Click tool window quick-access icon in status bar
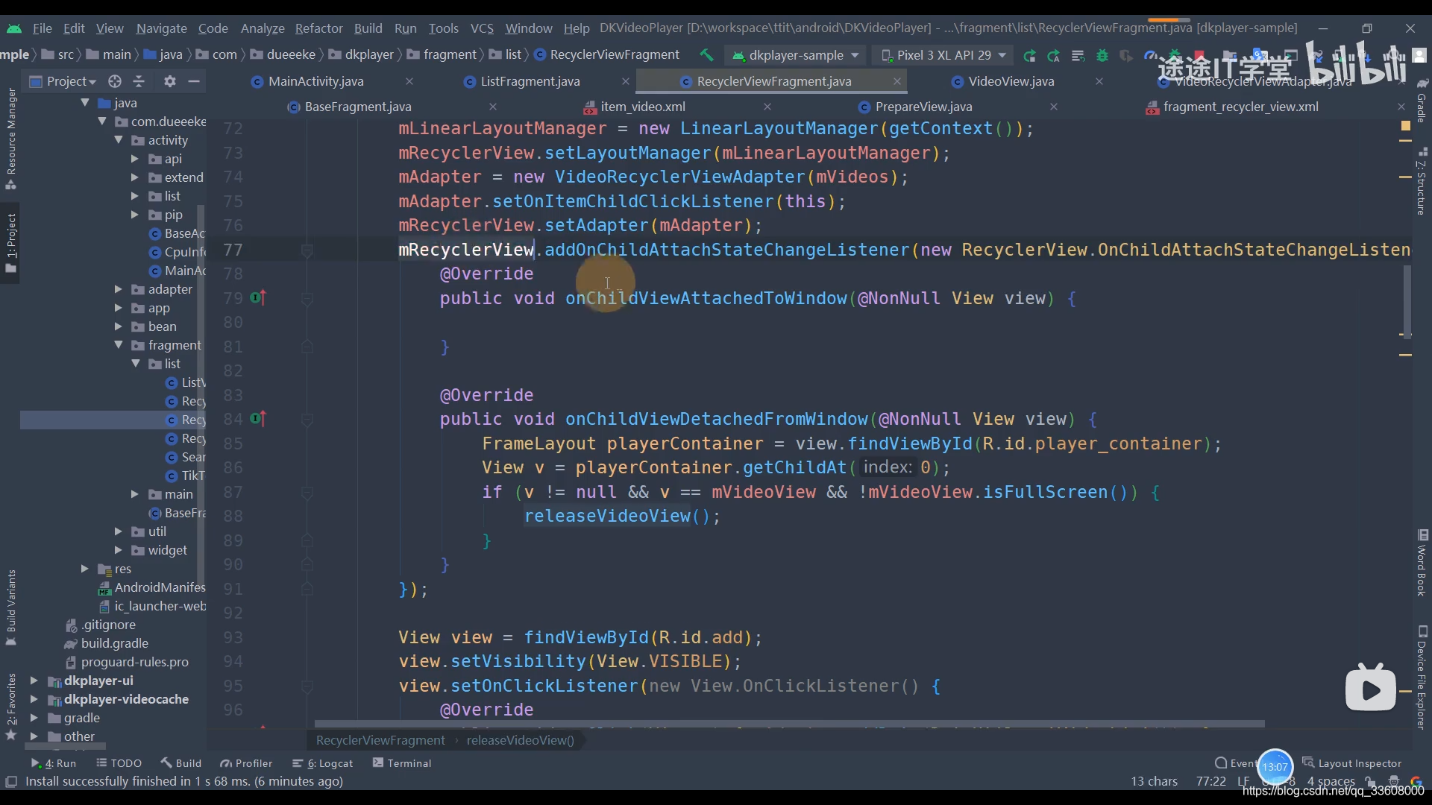This screenshot has width=1432, height=805. click(x=11, y=781)
